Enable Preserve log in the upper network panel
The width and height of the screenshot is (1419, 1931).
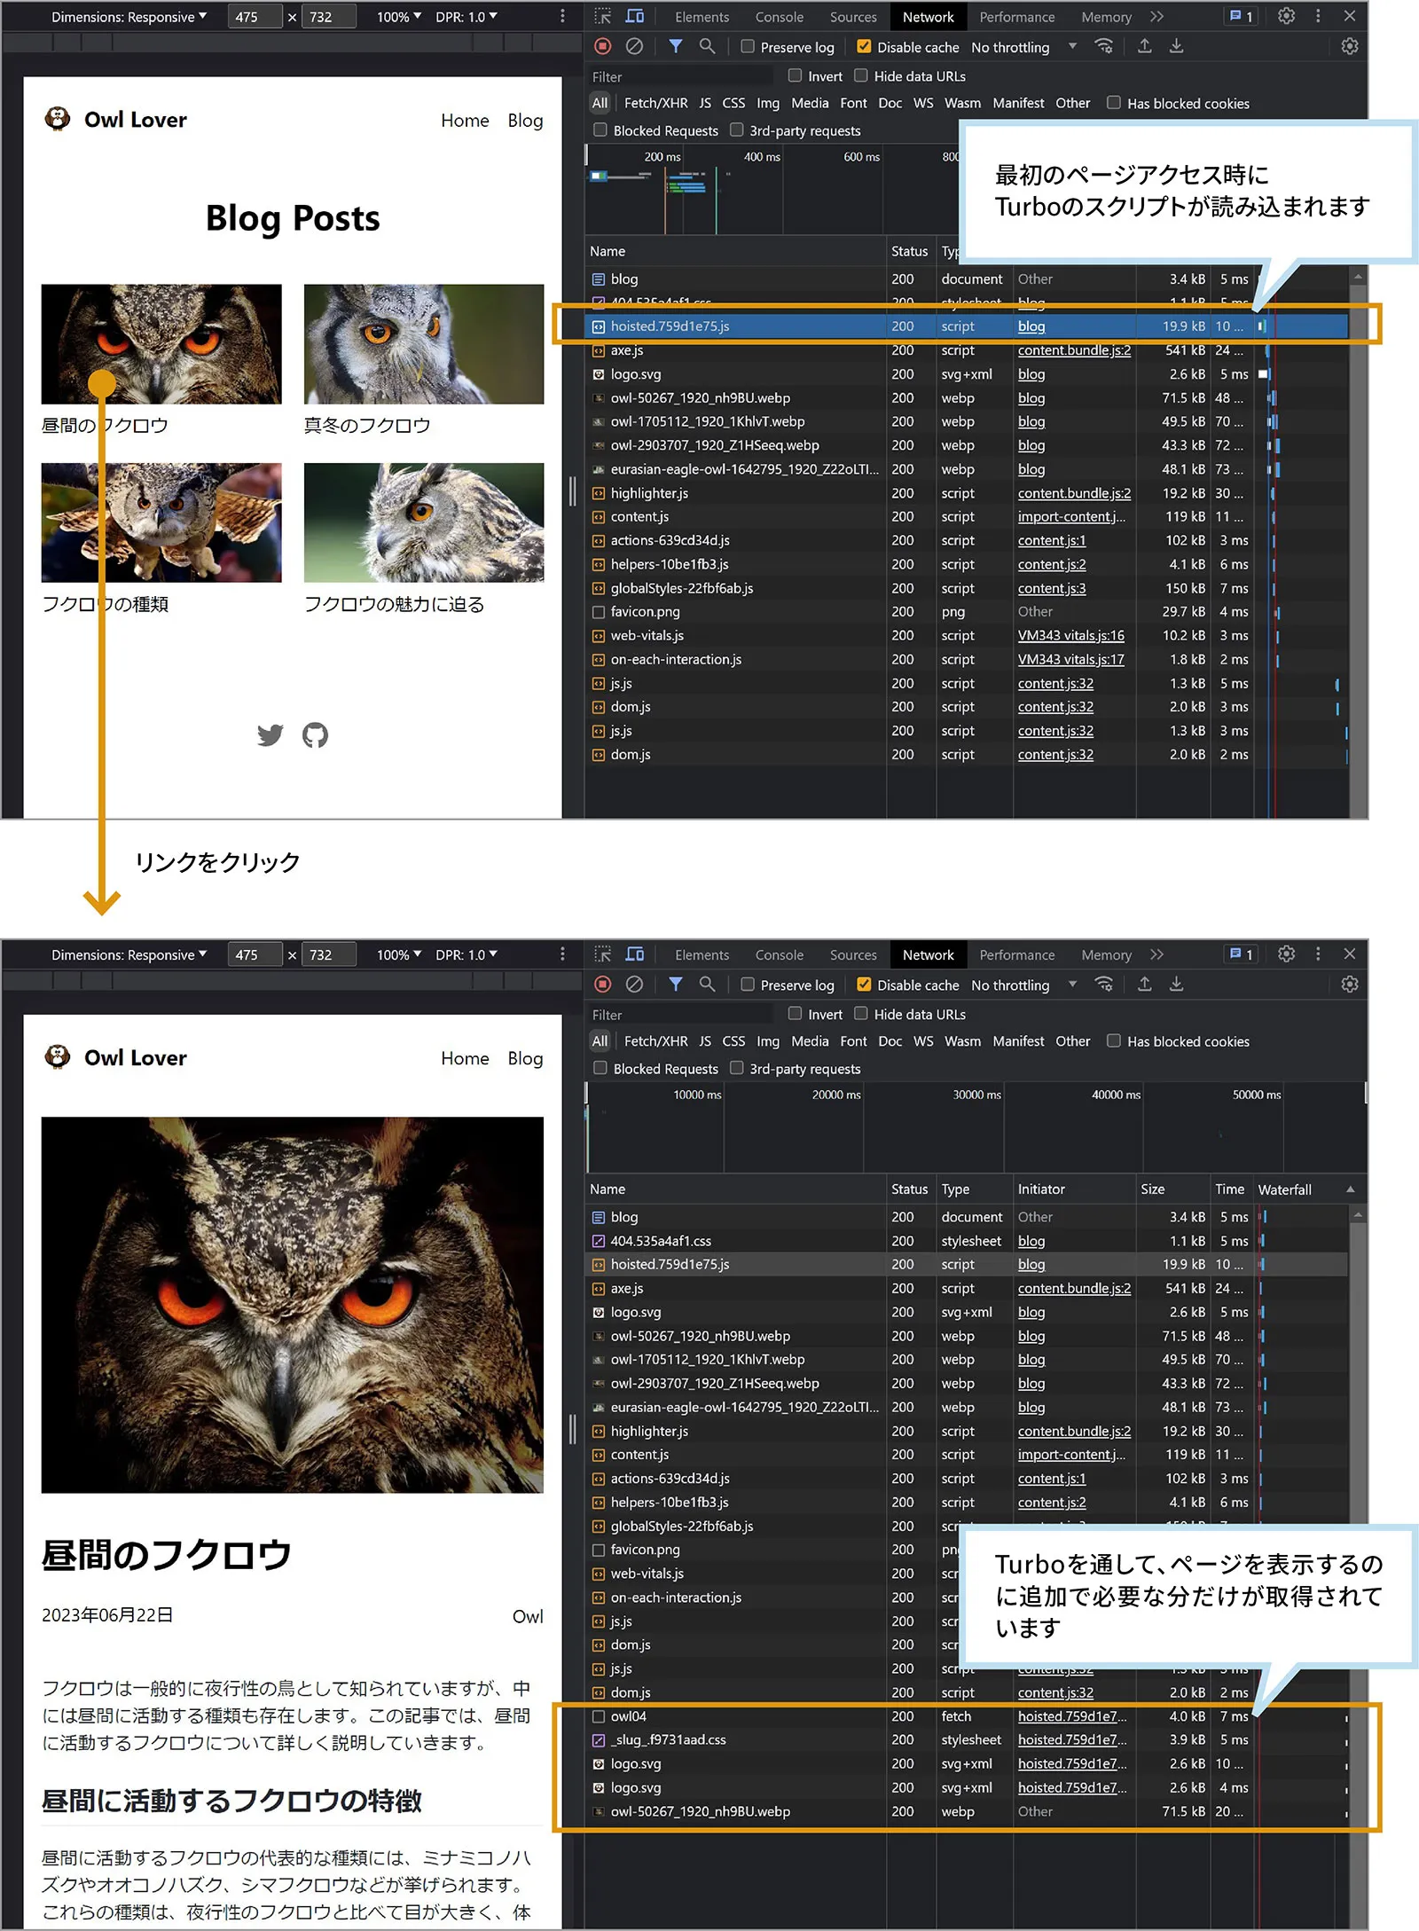click(748, 47)
